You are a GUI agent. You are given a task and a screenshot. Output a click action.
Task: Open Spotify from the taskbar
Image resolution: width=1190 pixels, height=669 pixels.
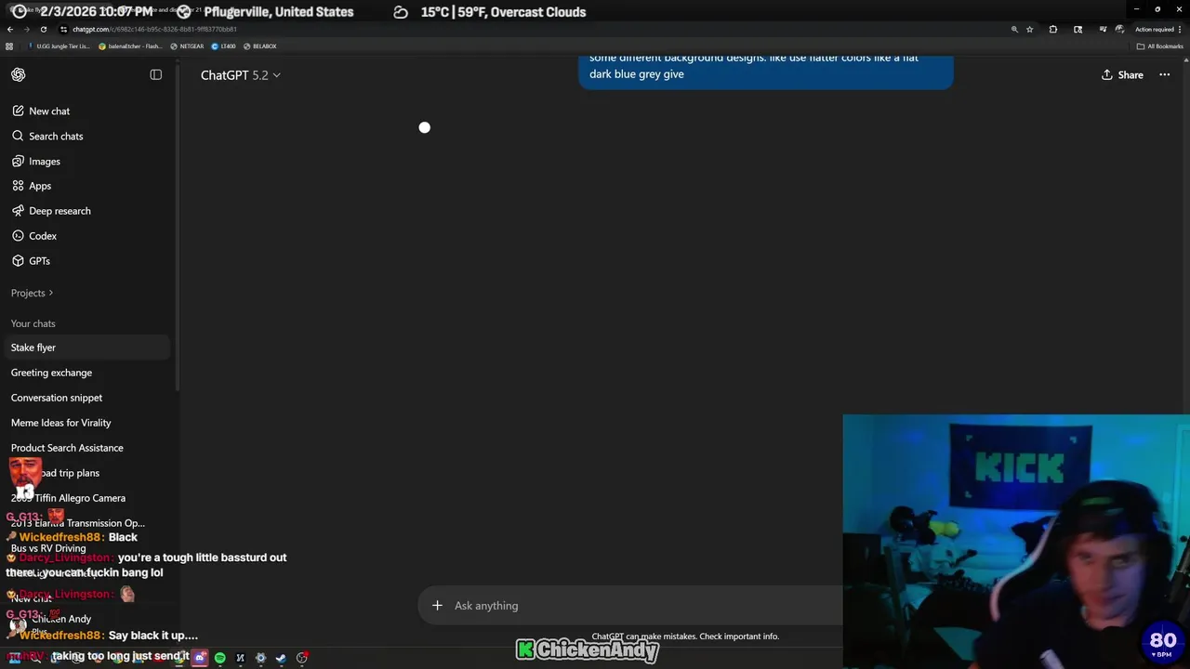point(220,658)
